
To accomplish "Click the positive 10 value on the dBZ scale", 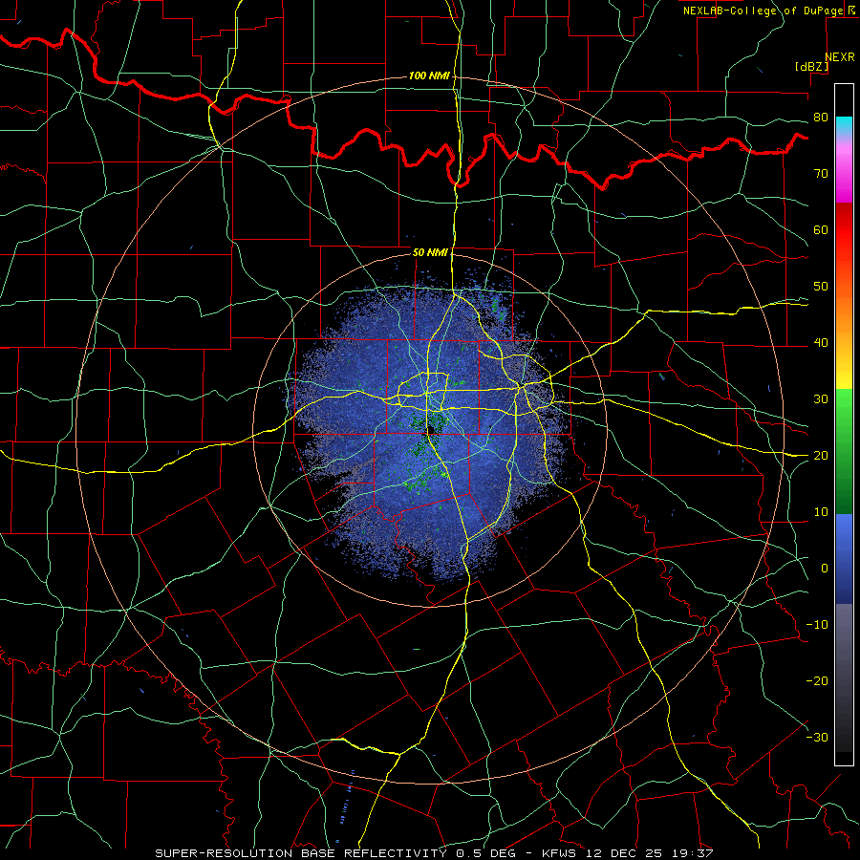I will pyautogui.click(x=821, y=512).
